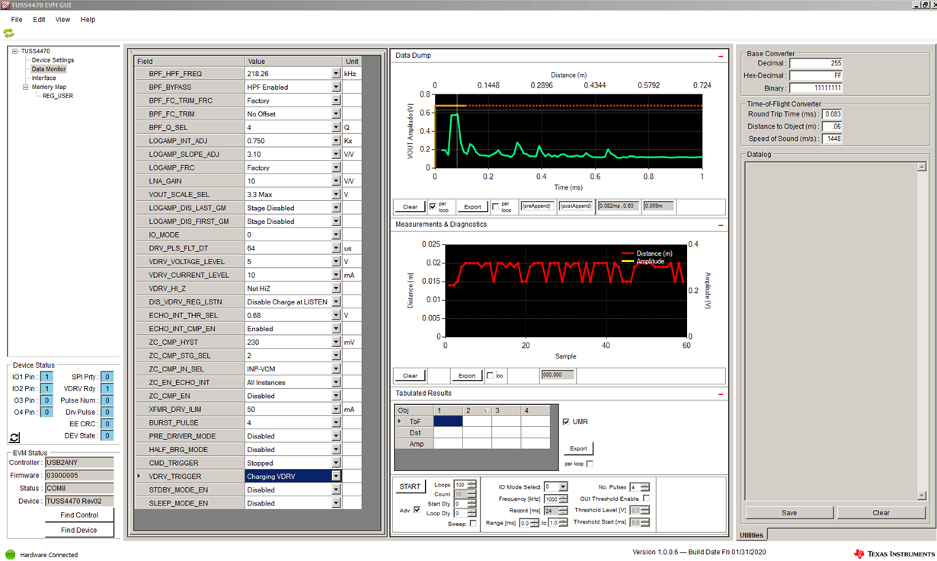
Task: Click the TUSS4470 EVM GUI title bar icon
Action: coord(5,5)
